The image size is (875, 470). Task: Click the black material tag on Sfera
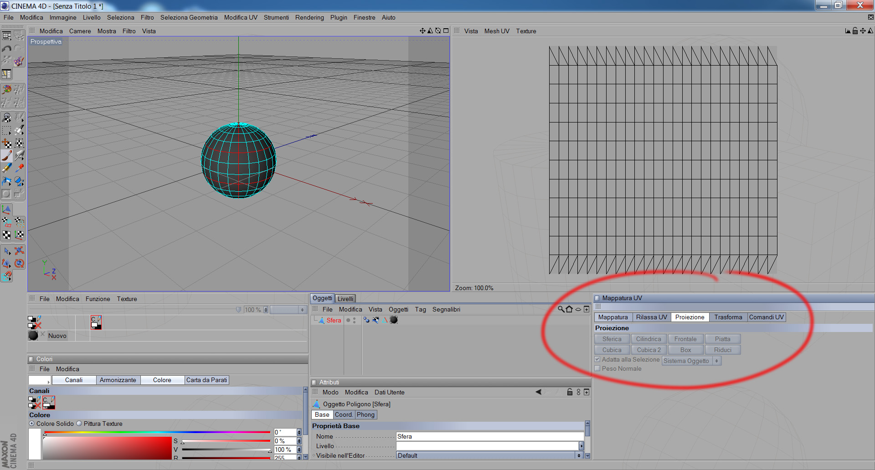394,320
